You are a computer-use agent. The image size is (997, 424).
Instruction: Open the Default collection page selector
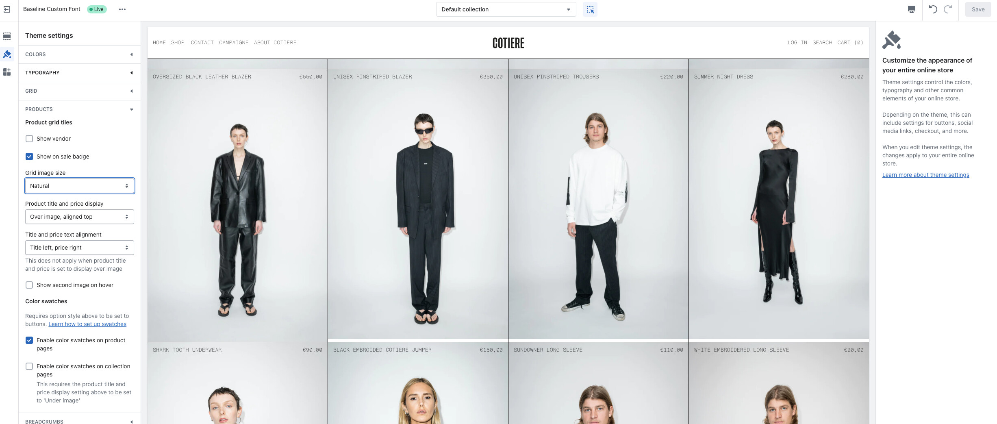click(x=506, y=9)
